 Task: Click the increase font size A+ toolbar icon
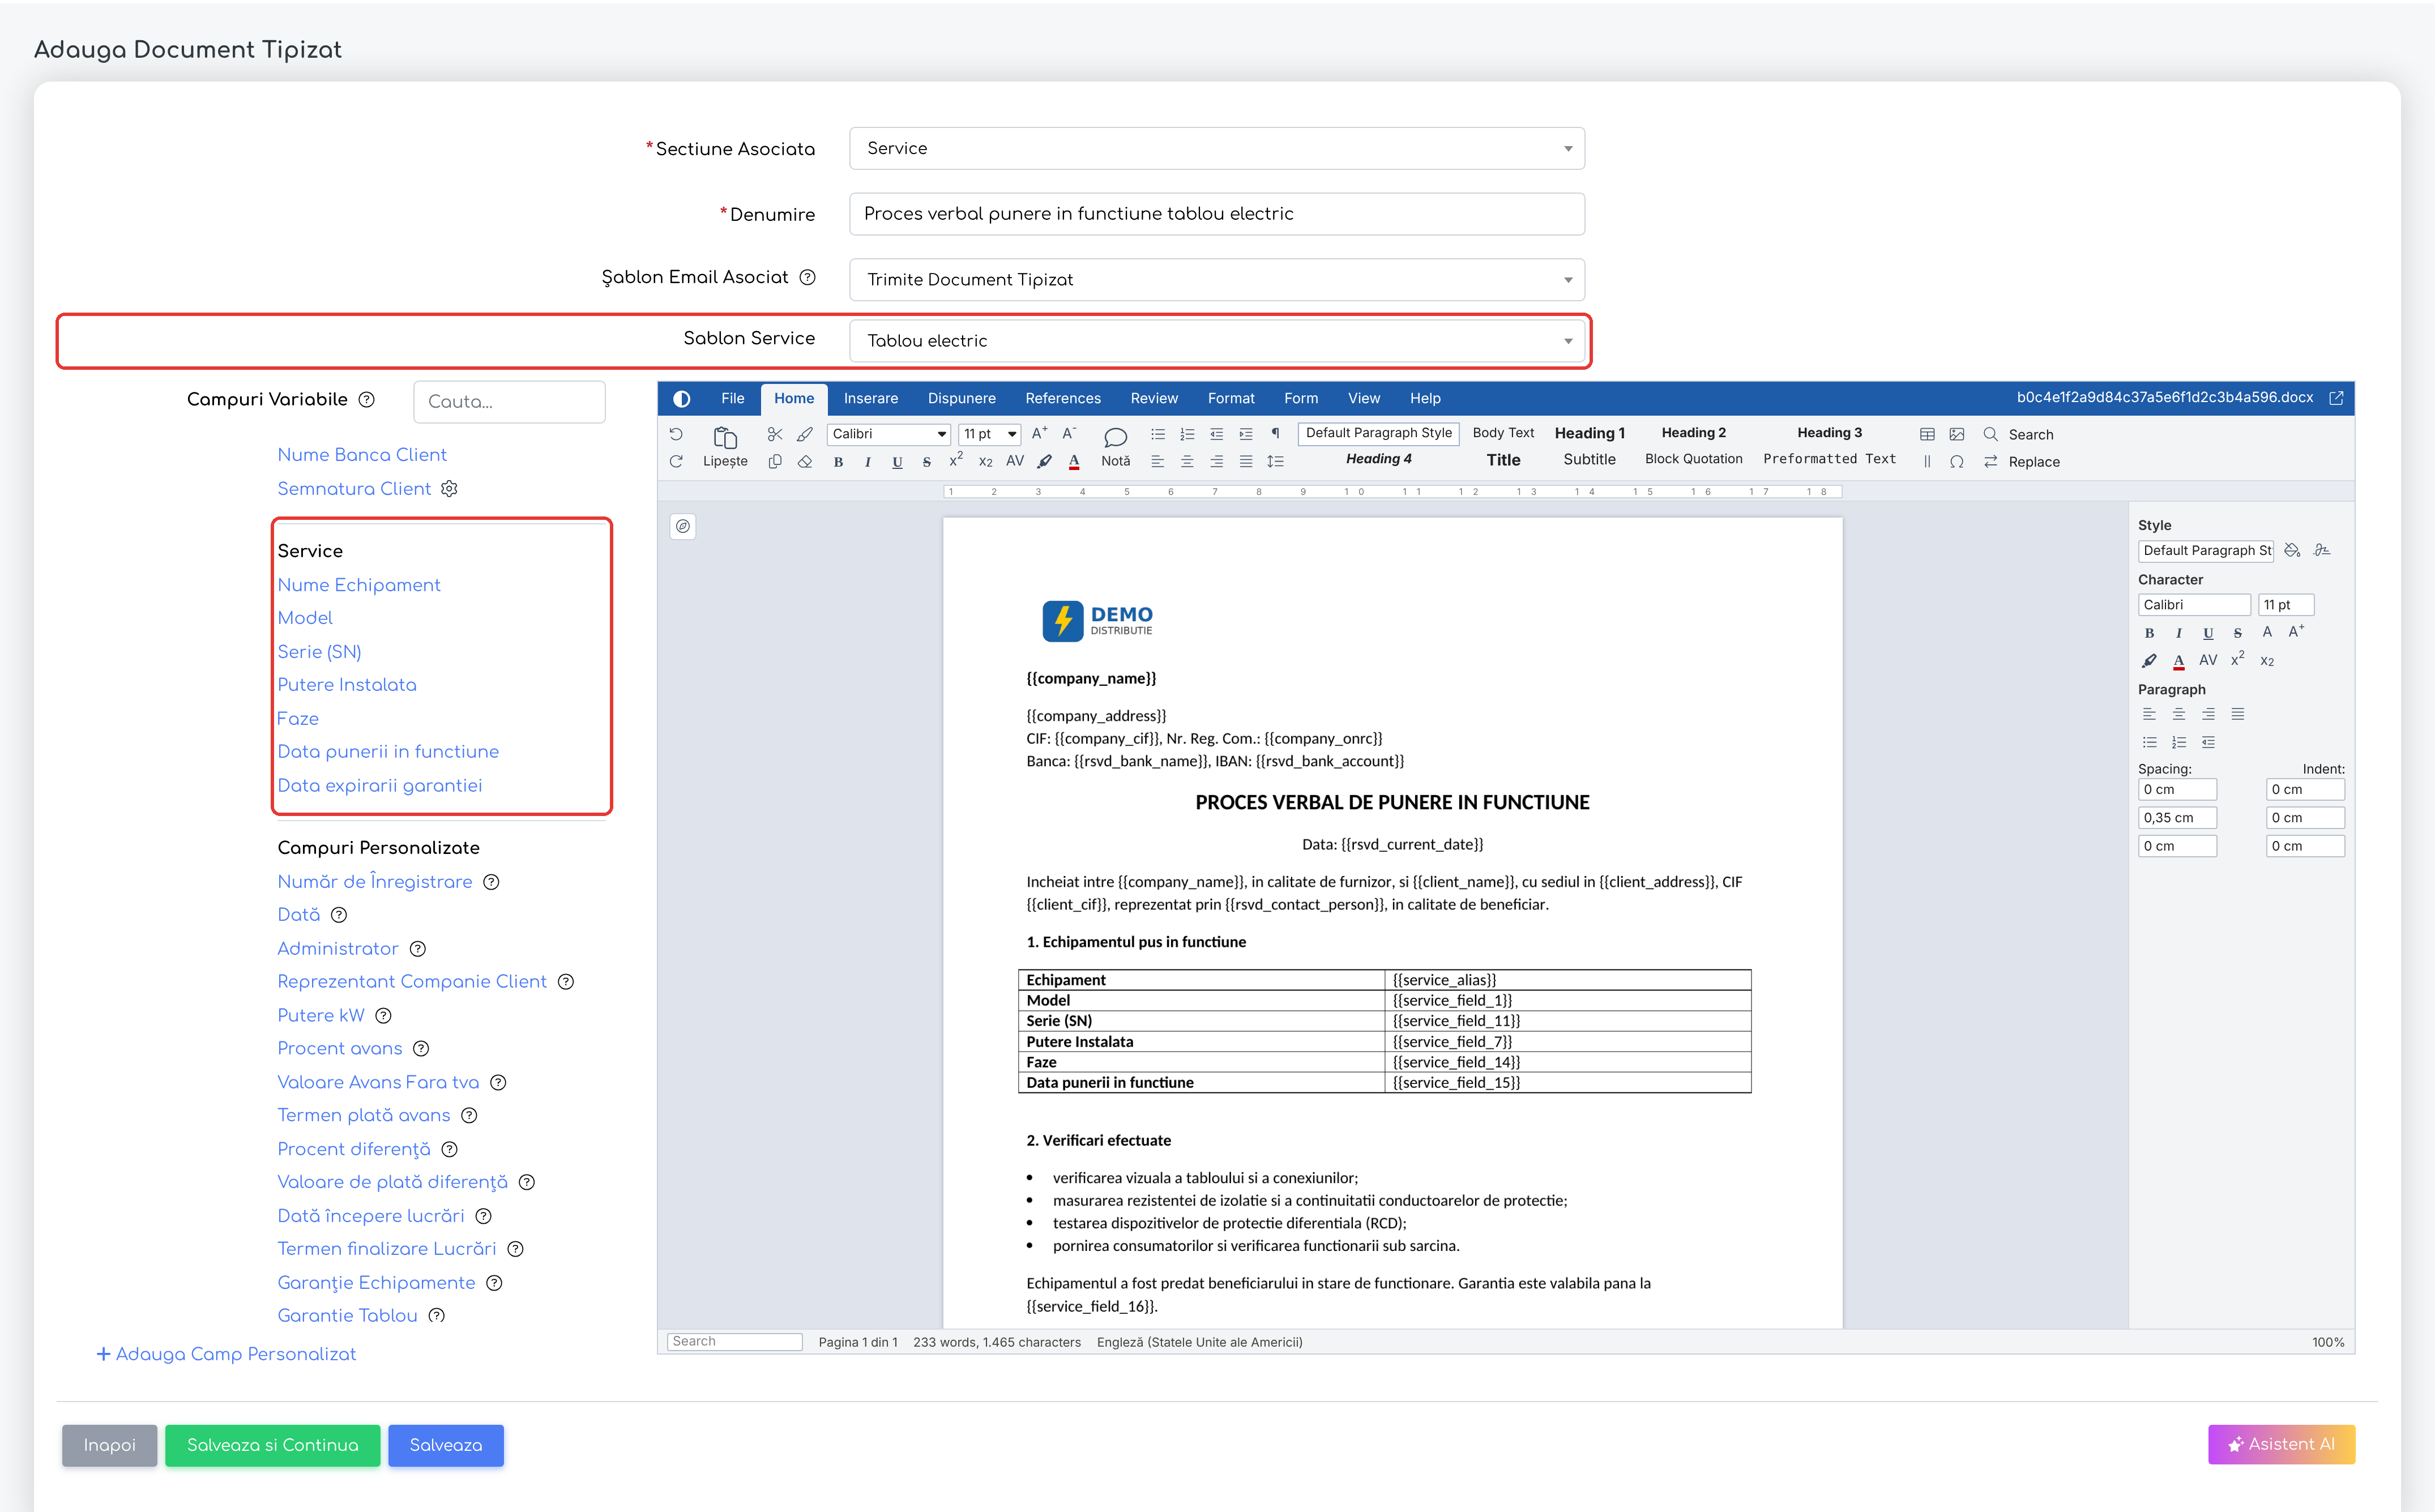coord(1040,434)
